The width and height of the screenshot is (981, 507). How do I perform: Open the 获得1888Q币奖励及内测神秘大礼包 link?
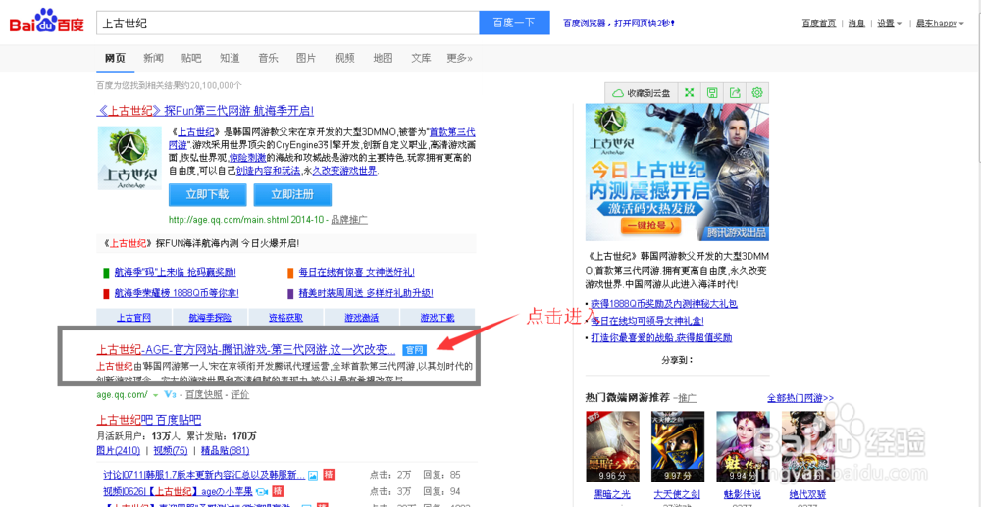click(664, 304)
